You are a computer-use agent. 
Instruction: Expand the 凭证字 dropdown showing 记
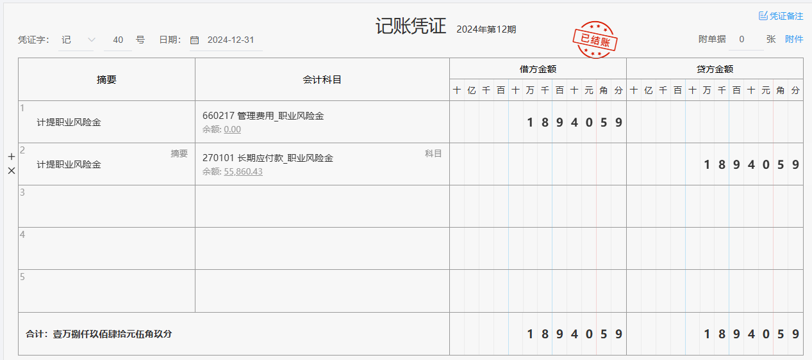(76, 40)
